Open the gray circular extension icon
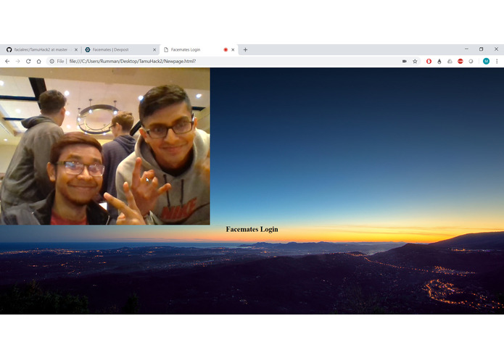Screen dimensions: 504x358 (x=471, y=62)
